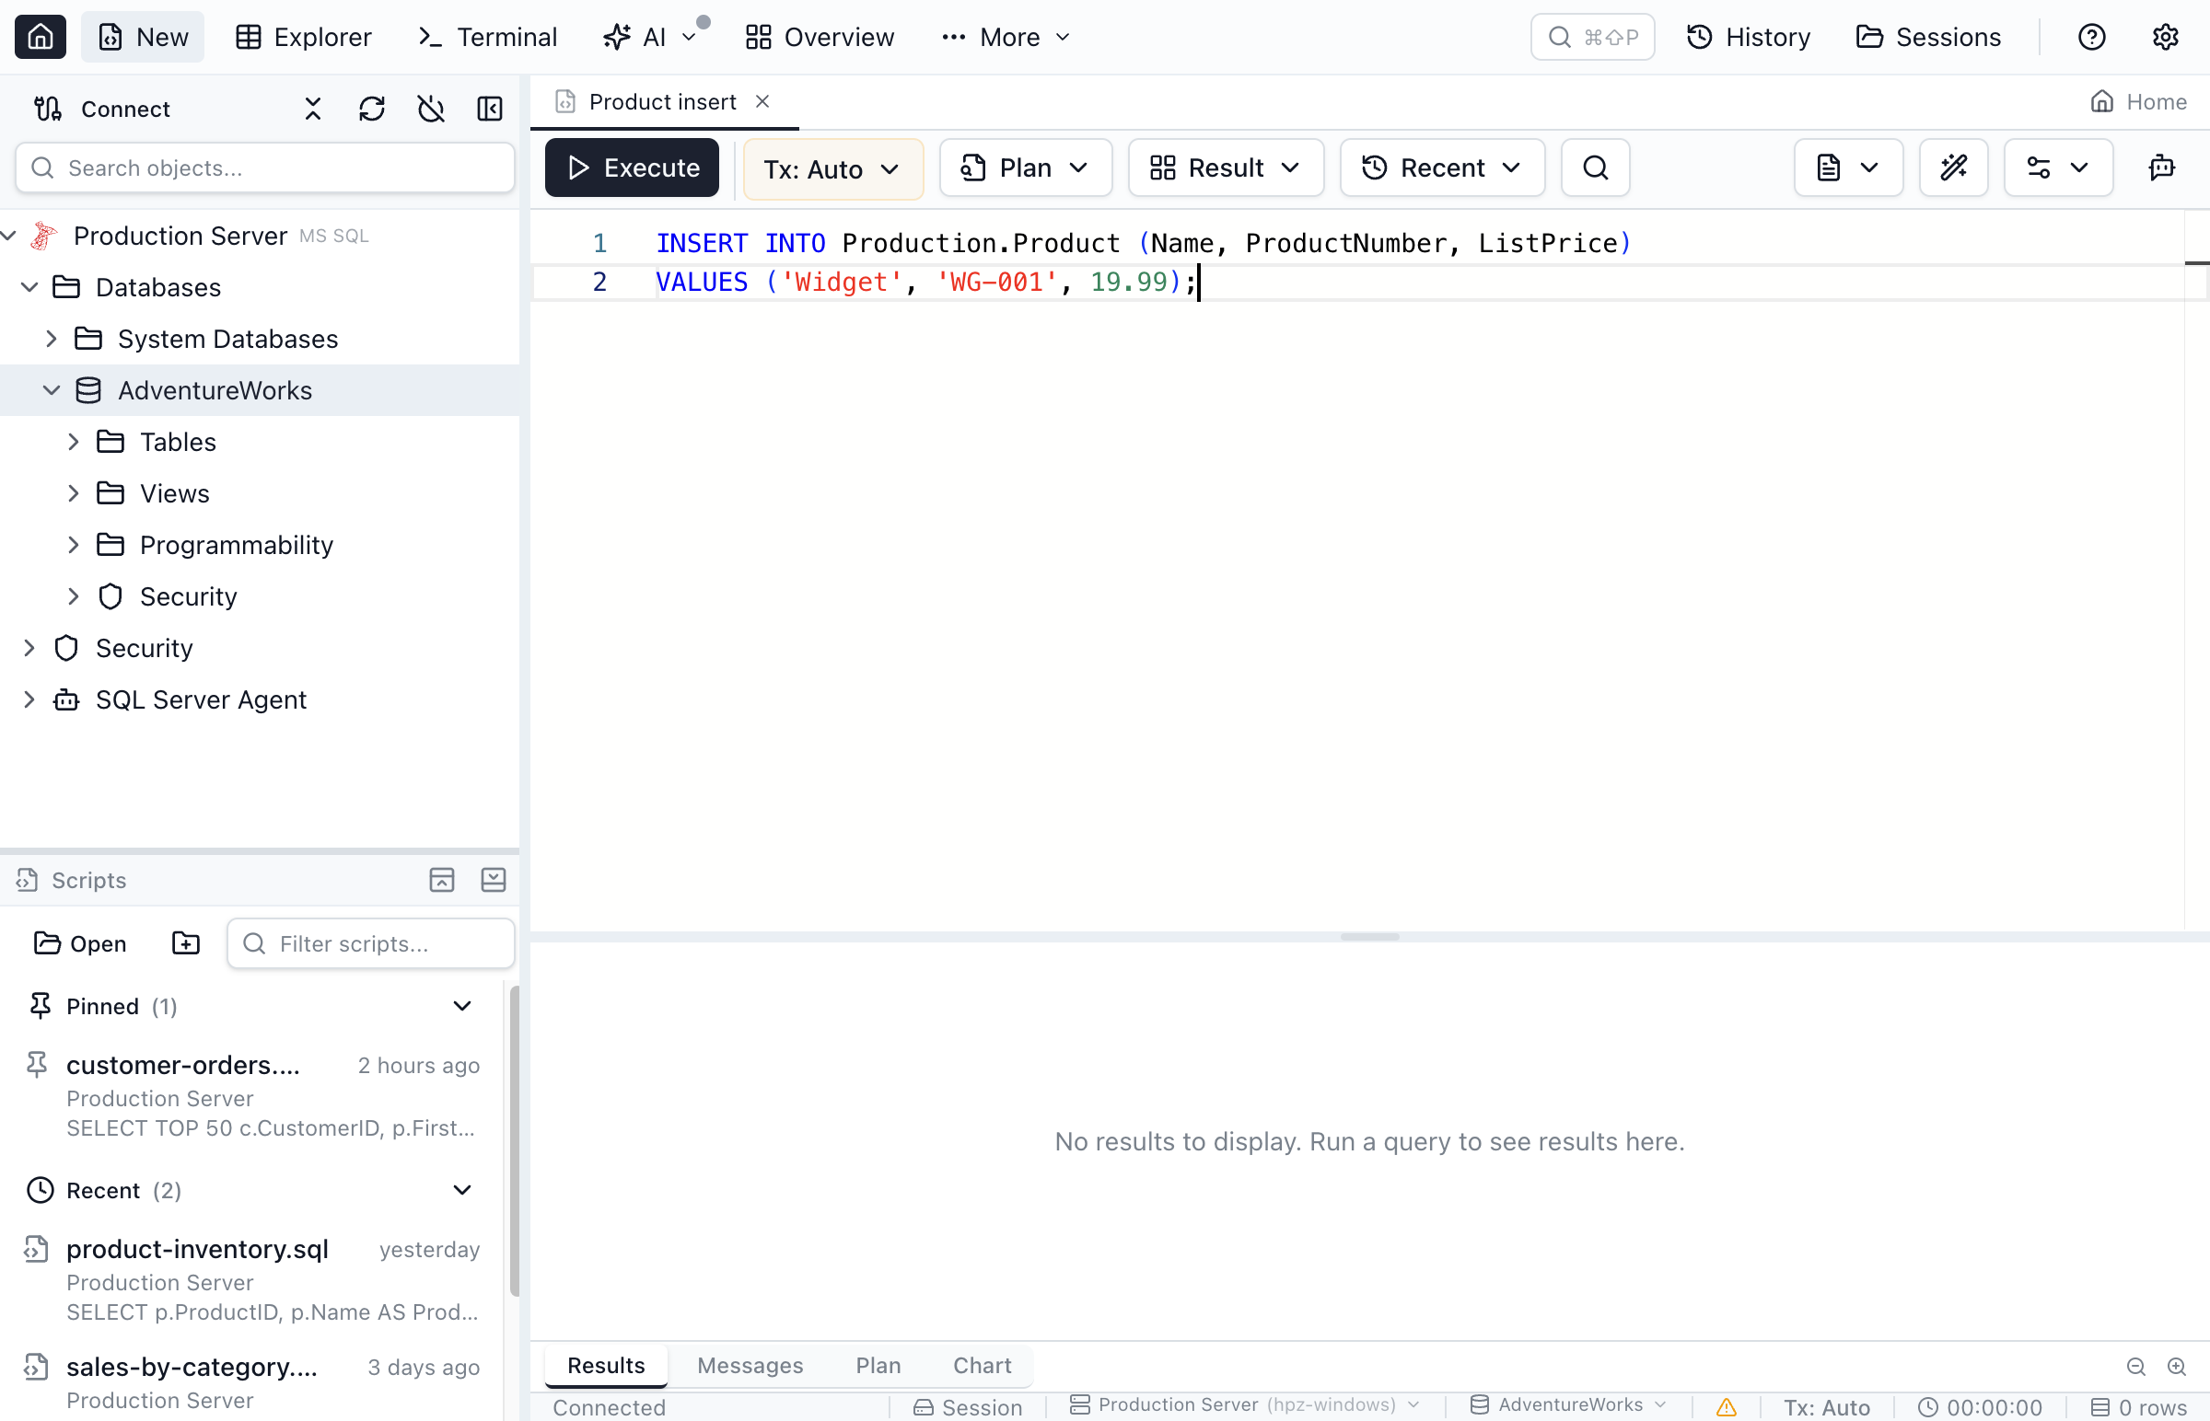Switch to the Results tab
The width and height of the screenshot is (2210, 1421).
pyautogui.click(x=606, y=1367)
